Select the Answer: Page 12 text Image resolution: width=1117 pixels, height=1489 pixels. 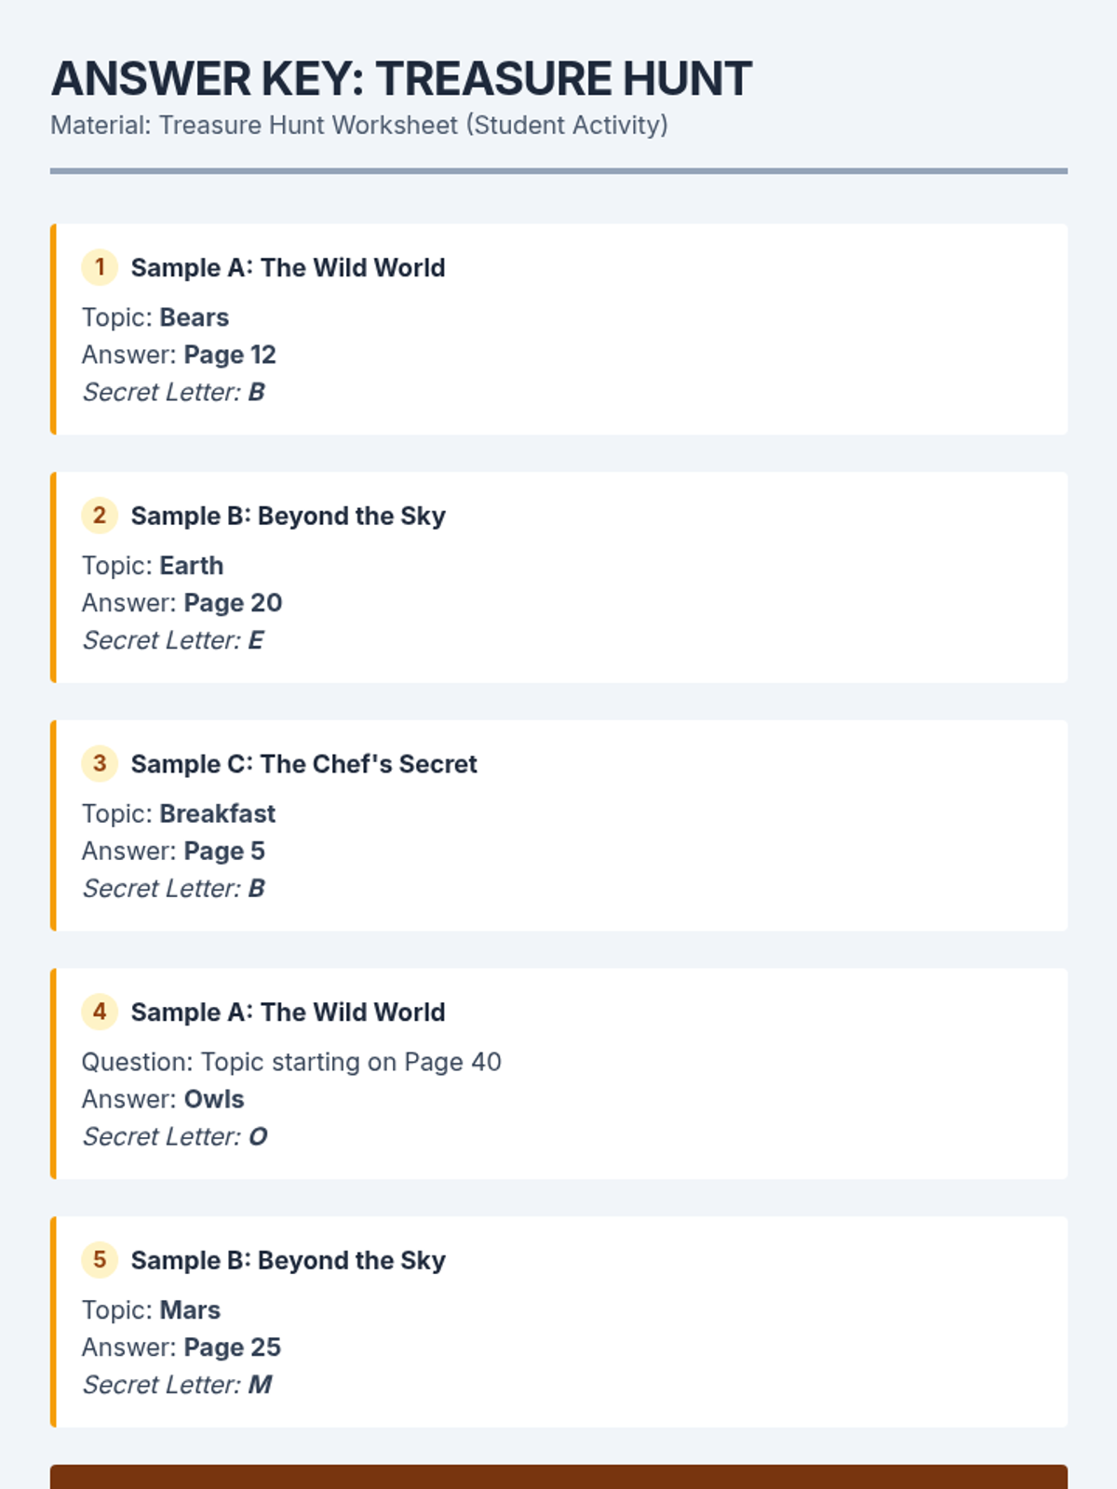click(x=179, y=355)
